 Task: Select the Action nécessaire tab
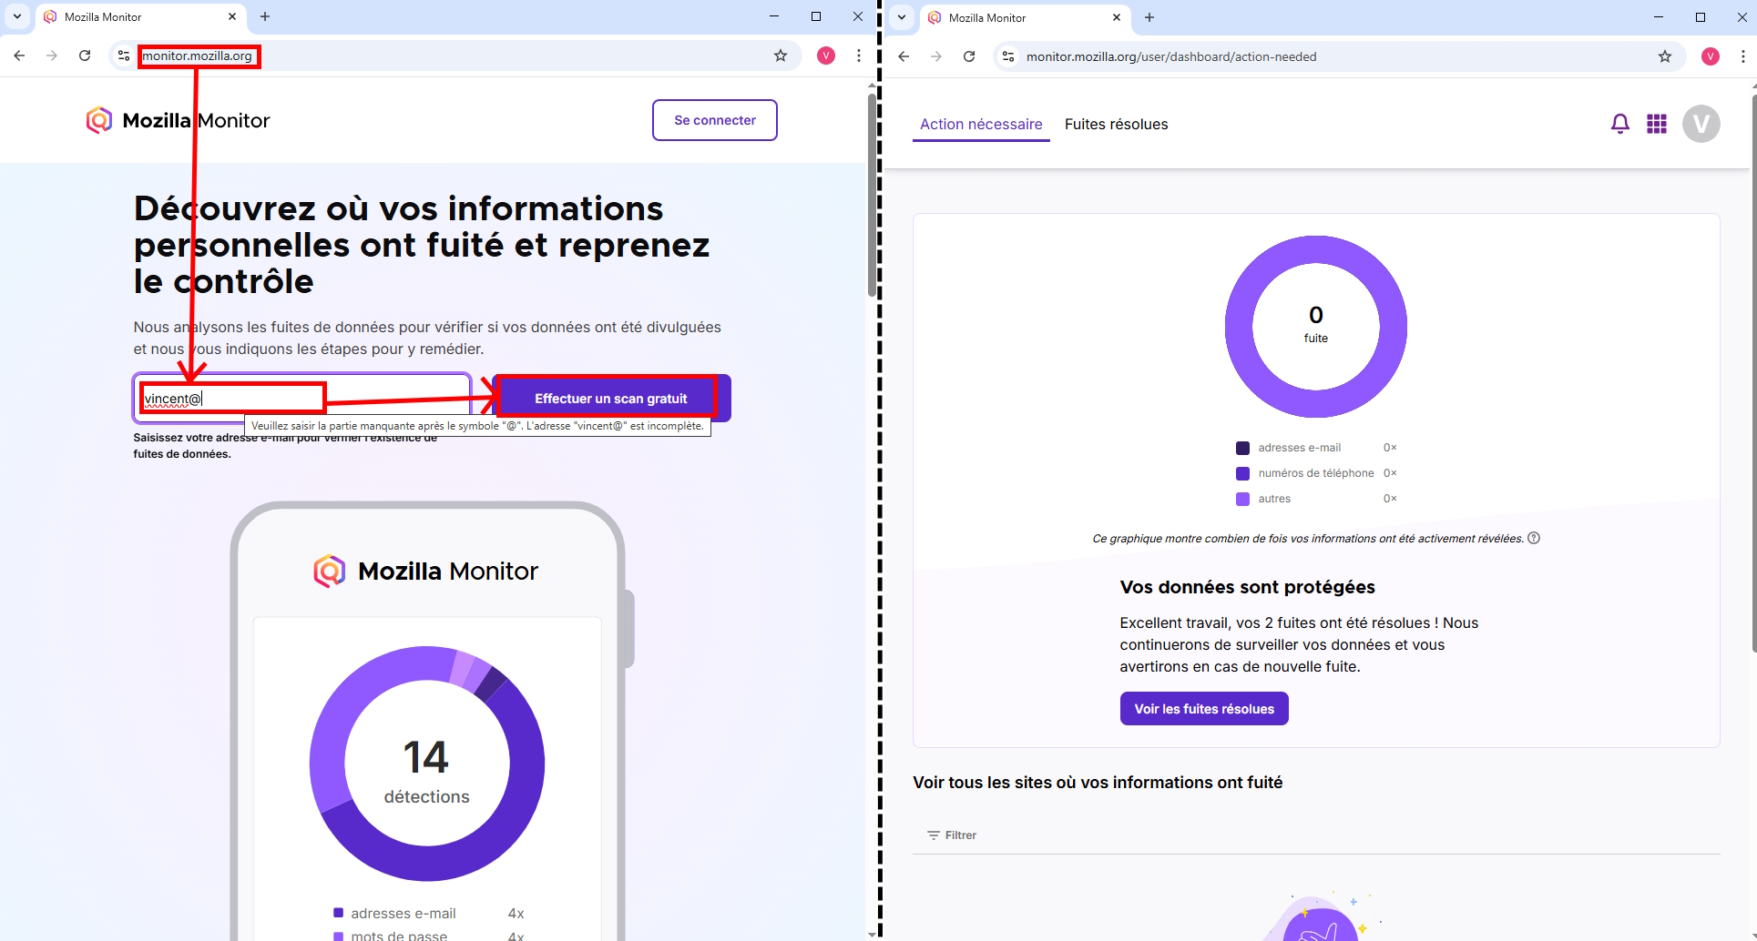(980, 125)
